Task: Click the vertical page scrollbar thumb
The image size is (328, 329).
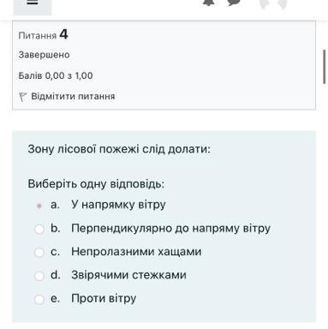Action: point(324,67)
